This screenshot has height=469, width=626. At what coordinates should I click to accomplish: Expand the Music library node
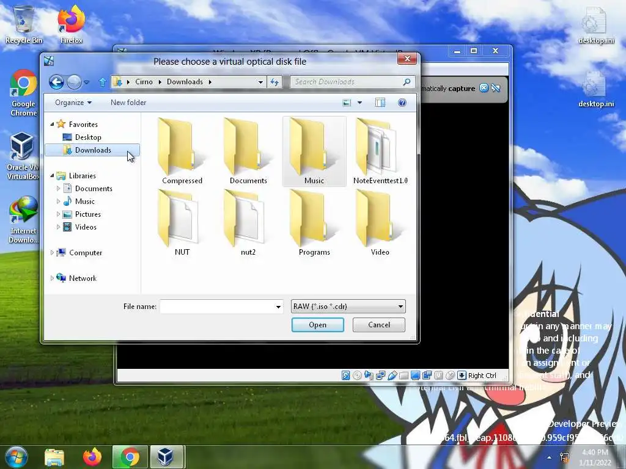point(58,202)
